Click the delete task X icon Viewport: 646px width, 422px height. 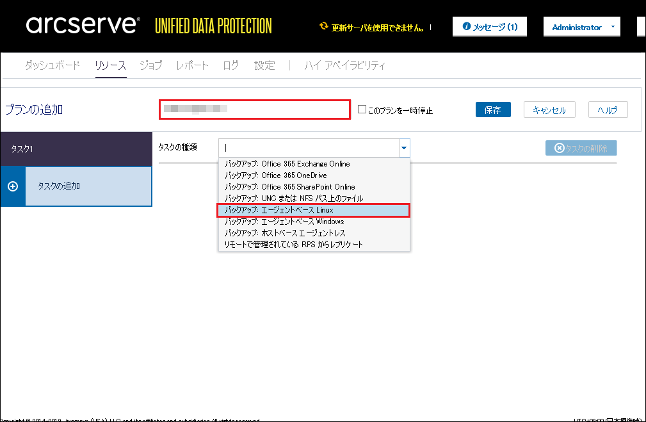click(559, 148)
